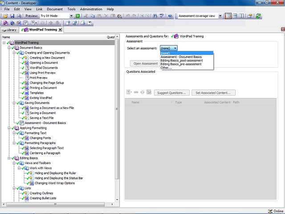
Task: Open the Document menu
Action: pyautogui.click(x=55, y=9)
